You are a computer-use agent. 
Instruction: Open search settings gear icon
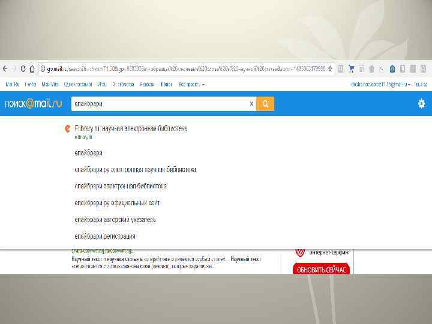click(x=421, y=104)
